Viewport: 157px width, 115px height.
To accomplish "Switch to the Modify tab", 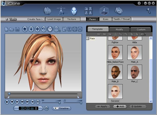I will pyautogui.click(x=119, y=29).
